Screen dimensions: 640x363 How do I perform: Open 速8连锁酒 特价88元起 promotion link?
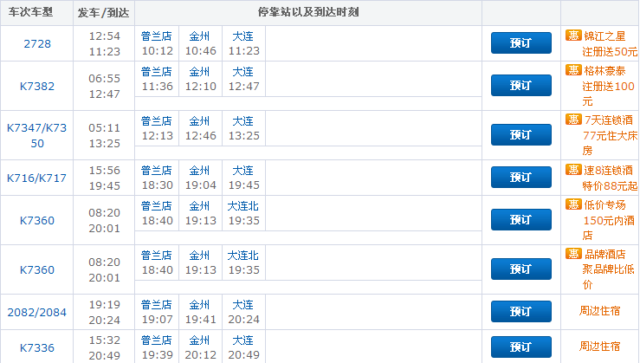point(610,178)
